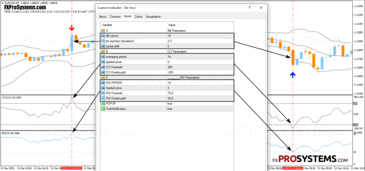This screenshot has height=171, width=365.
Task: Click the RSI PERIOD variable icon
Action: pos(103,83)
